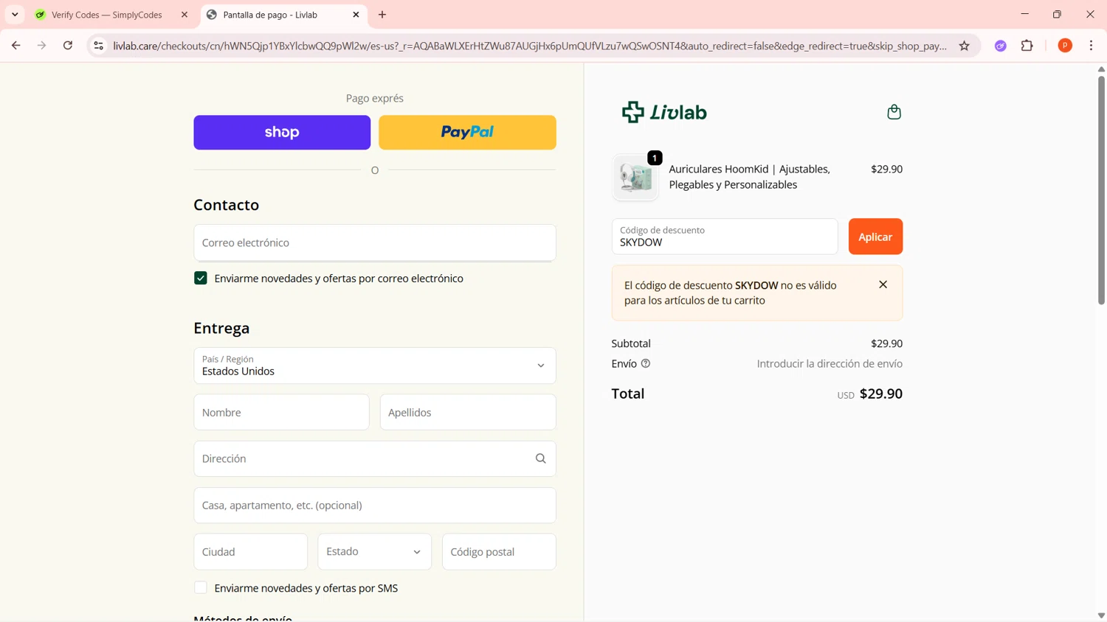
Task: View site information icon in address bar
Action: (x=98, y=46)
